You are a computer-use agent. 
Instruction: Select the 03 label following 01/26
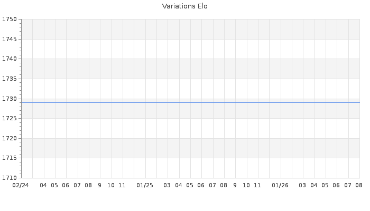pyautogui.click(x=302, y=186)
